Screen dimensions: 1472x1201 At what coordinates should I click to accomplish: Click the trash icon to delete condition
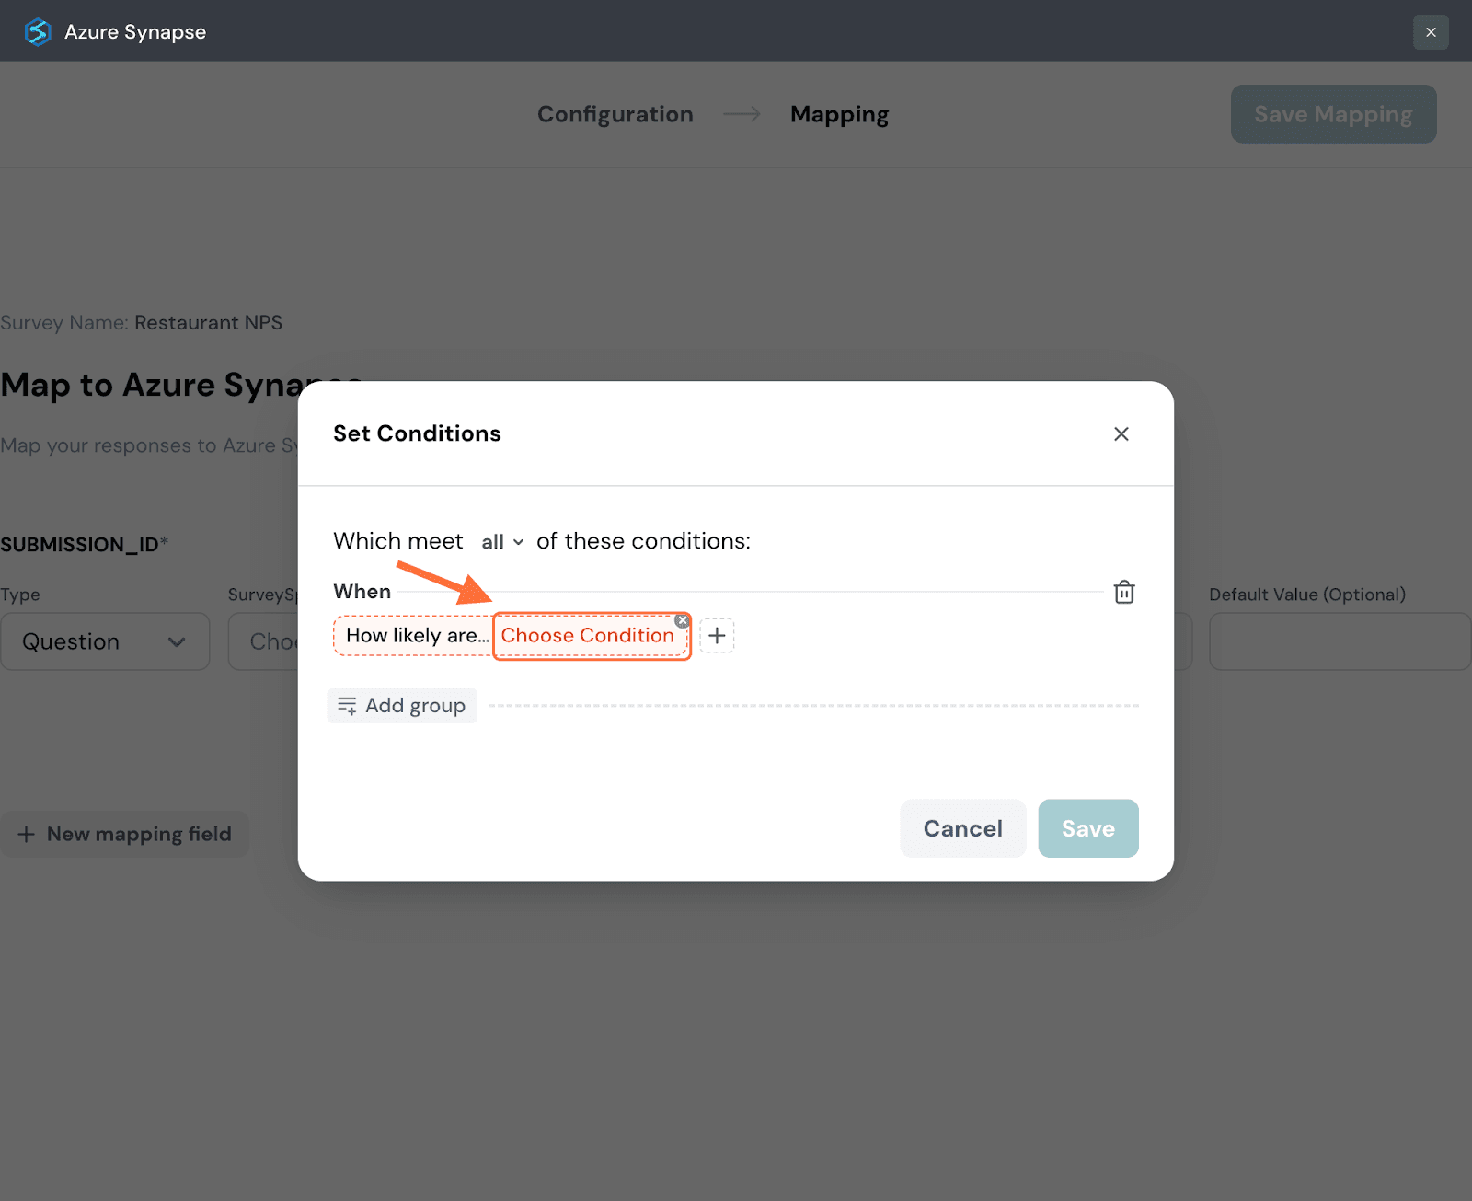(1123, 592)
